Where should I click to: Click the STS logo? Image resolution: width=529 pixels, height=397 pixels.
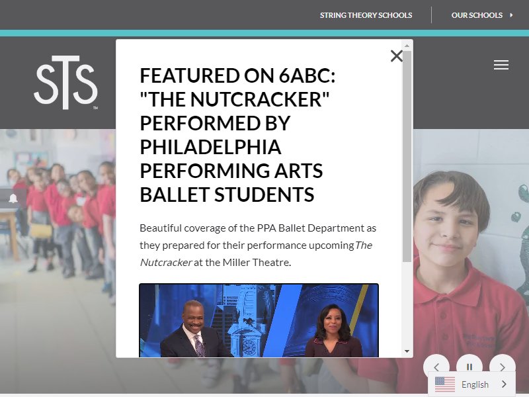click(x=66, y=83)
